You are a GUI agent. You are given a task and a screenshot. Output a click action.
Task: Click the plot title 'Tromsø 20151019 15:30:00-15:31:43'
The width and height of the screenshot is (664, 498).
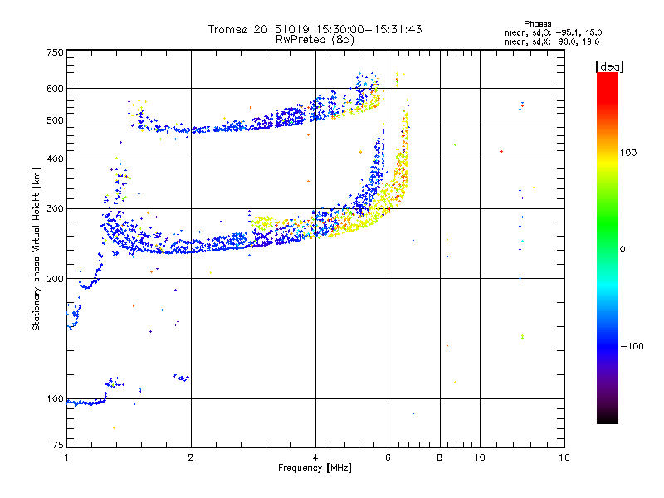[315, 29]
